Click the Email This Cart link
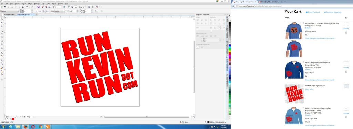353x129 pixels. tap(313, 12)
